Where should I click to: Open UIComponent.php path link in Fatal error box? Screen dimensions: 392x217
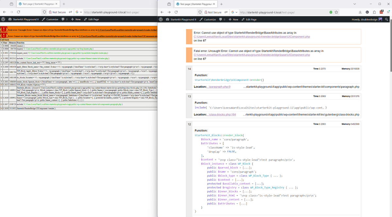click(252, 55)
